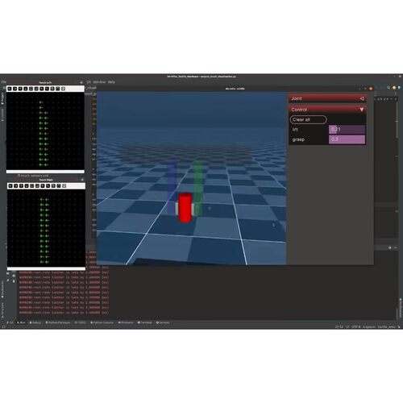This screenshot has height=403, width=403.
Task: Open the Help menu
Action: click(x=111, y=81)
